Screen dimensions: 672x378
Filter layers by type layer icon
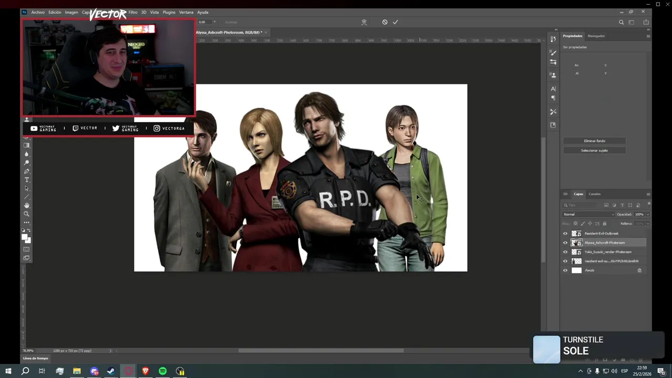click(622, 205)
